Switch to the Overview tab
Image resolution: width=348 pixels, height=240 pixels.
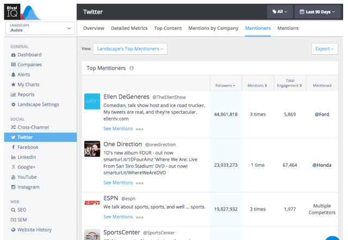click(94, 28)
